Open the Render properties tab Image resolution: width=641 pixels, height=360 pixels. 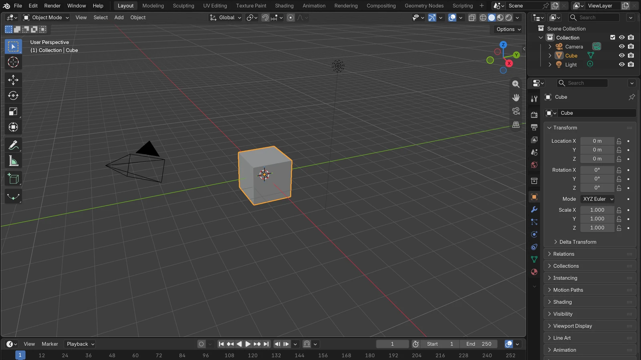click(x=534, y=115)
